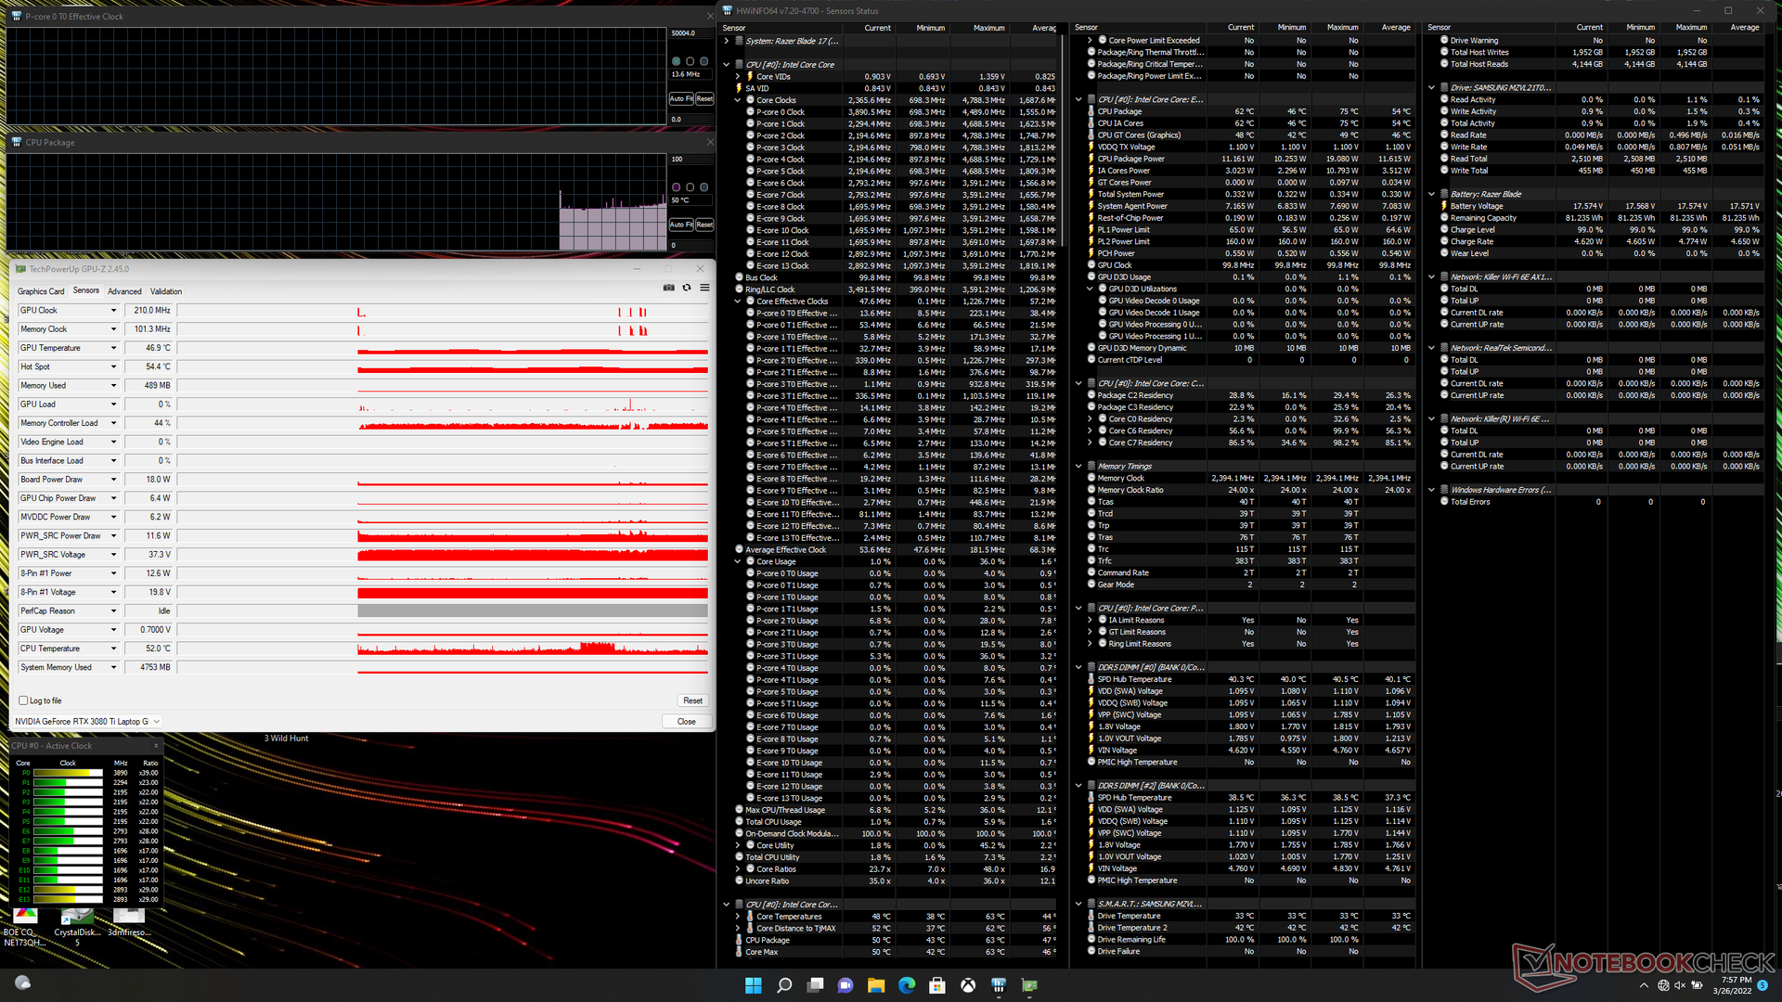Select PerfCap Reason gray graph bar
Screen dimensions: 1782x1002
[x=533, y=611]
